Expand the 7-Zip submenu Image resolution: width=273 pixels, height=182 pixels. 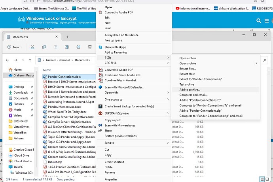coord(134,58)
